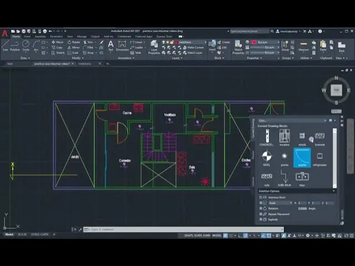Click the Array tool
Screen dimensions: 355x266
pos(88,53)
